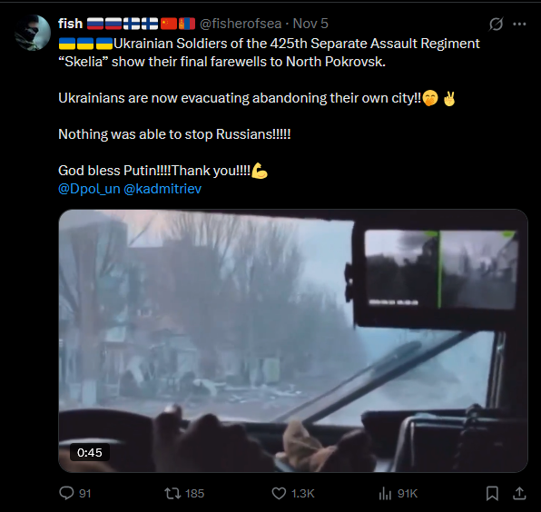The height and width of the screenshot is (512, 541).
Task: Open the @fisherofsea handle
Action: (241, 24)
